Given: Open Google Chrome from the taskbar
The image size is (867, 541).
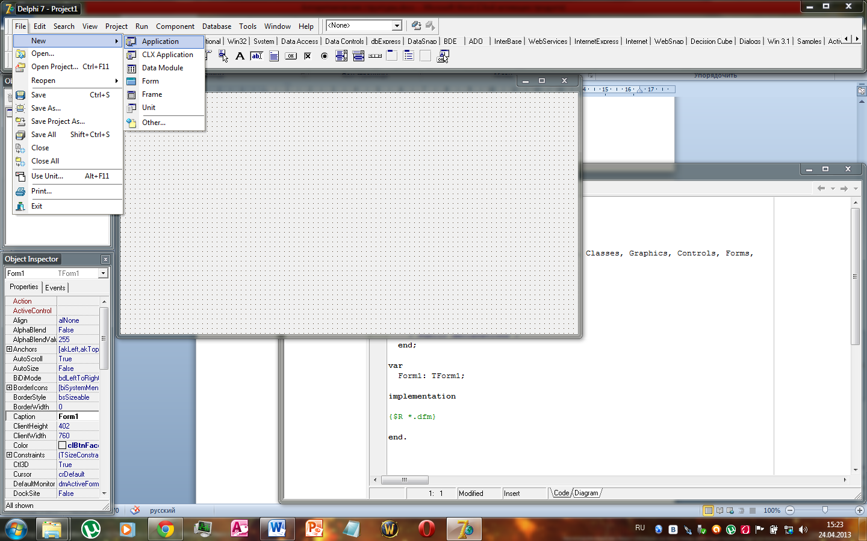Looking at the screenshot, I should (x=166, y=529).
